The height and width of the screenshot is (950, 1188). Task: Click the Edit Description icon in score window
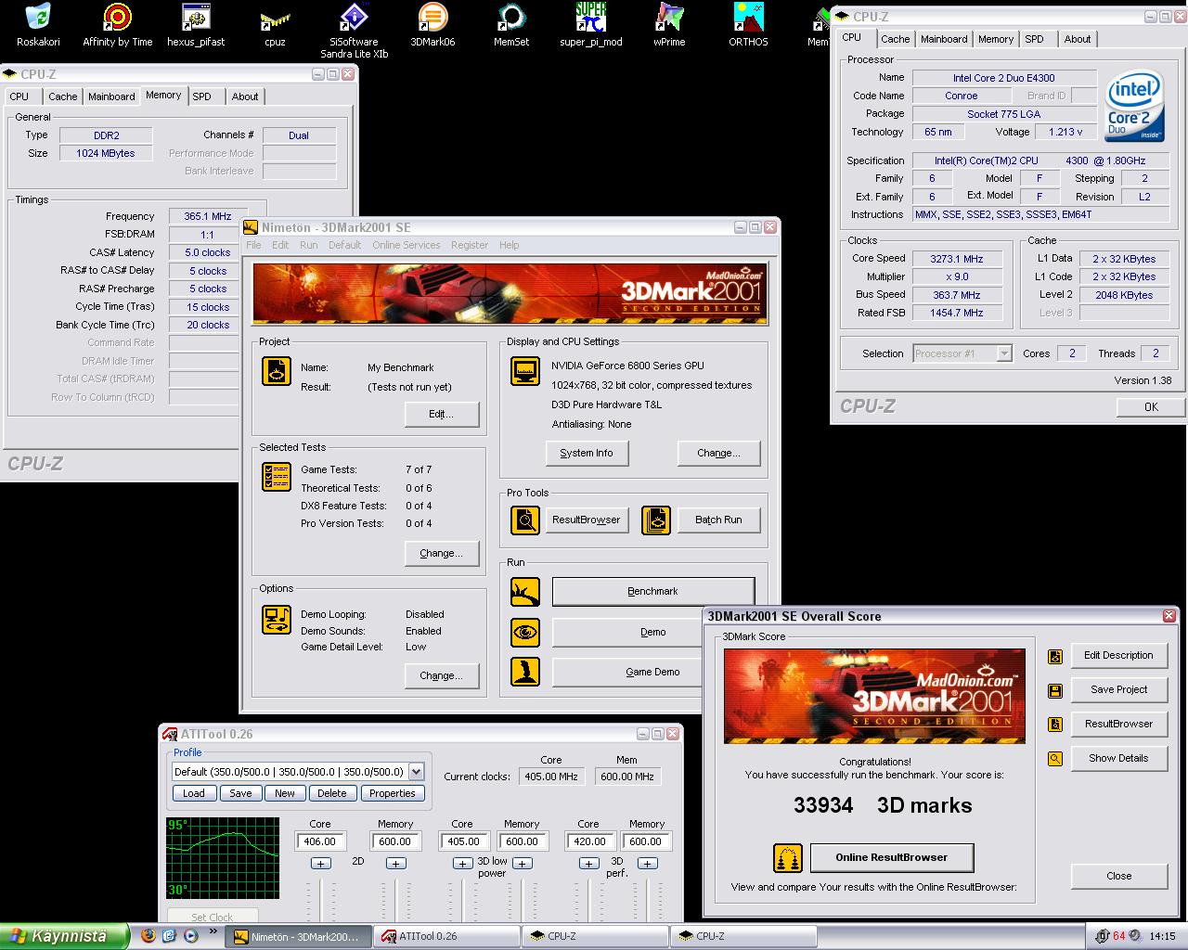click(1055, 657)
